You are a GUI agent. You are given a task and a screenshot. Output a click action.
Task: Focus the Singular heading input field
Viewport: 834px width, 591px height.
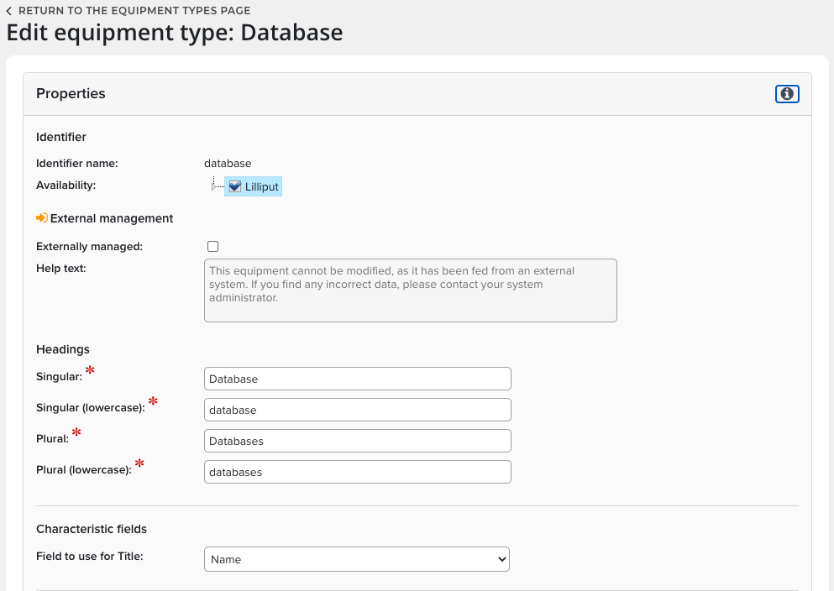click(x=357, y=379)
